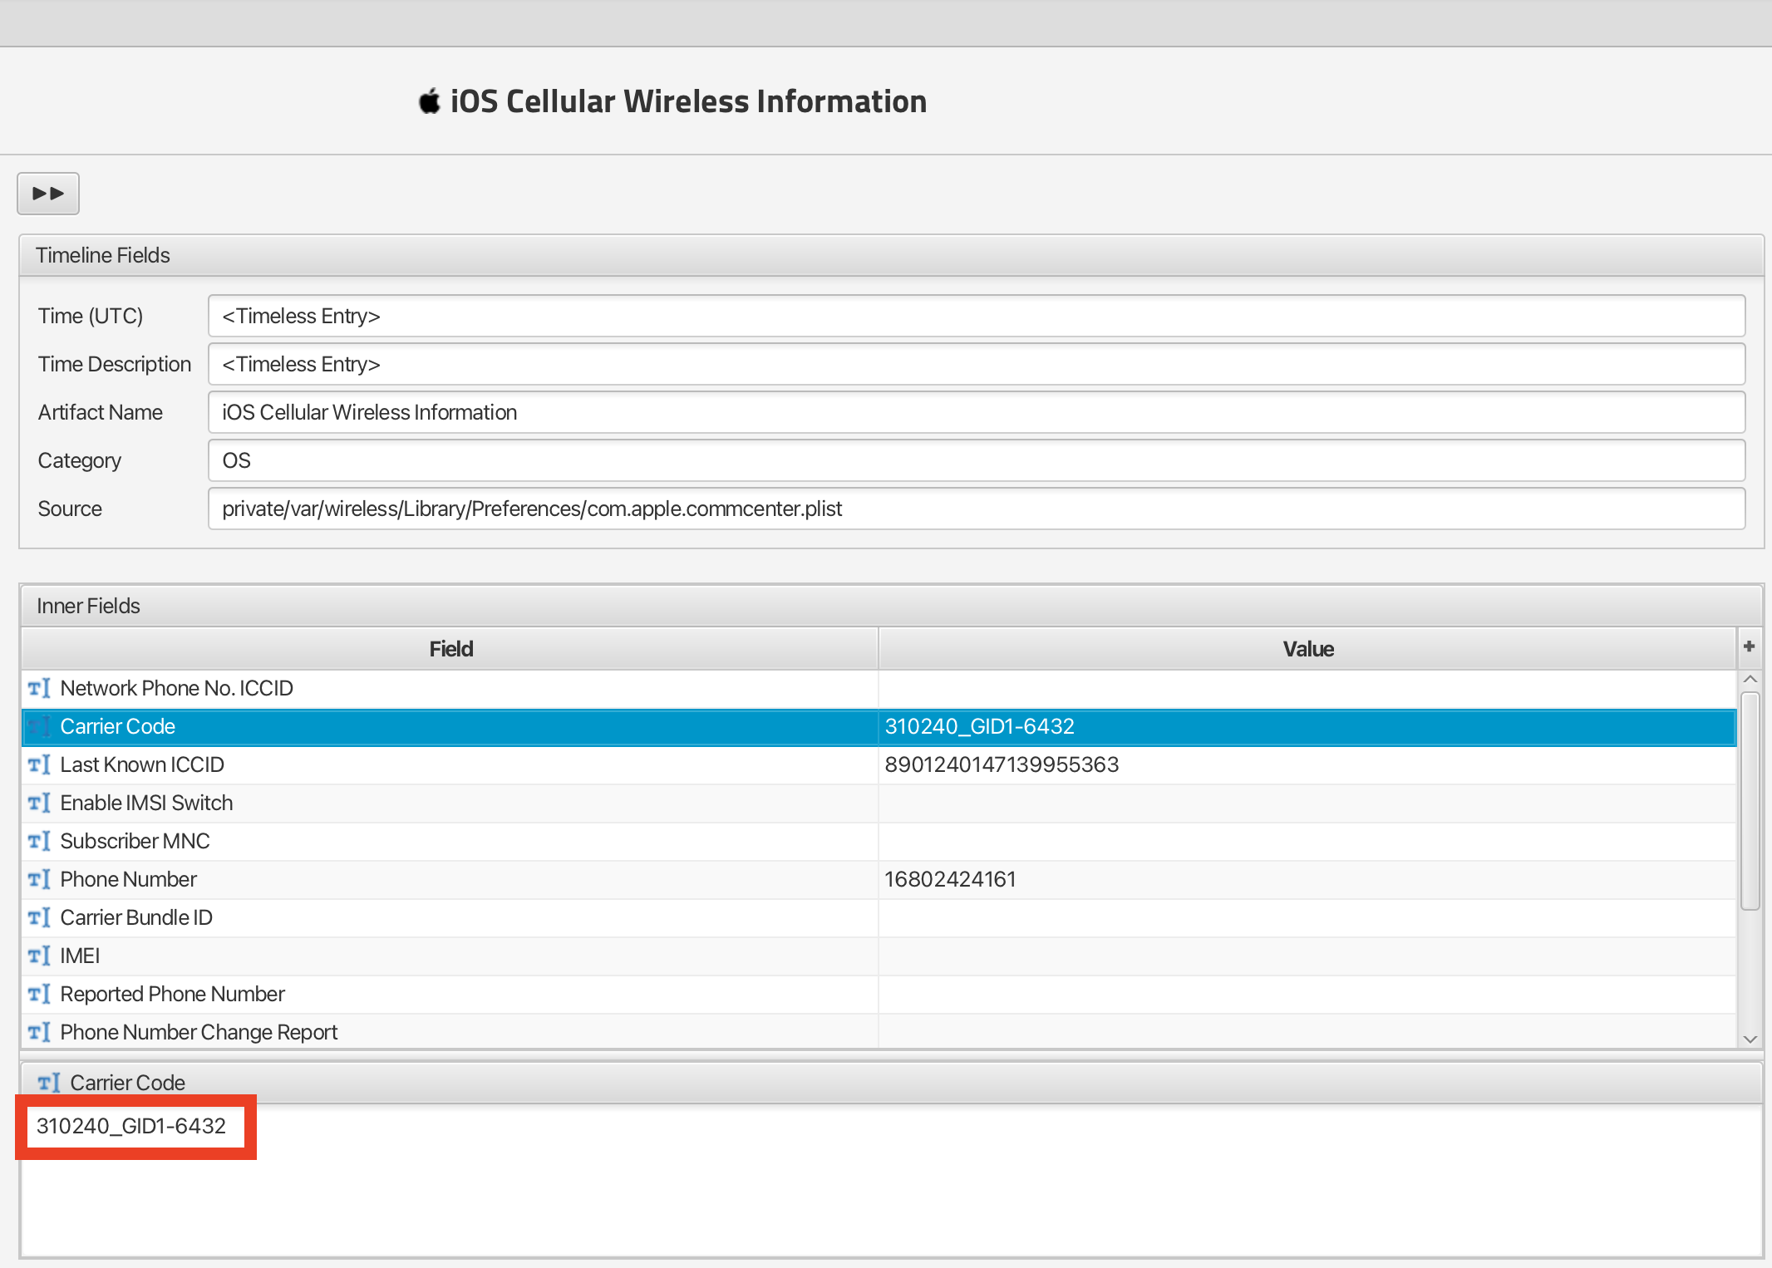Click the detail text 310240_GID1-6432
The height and width of the screenshot is (1268, 1772).
pyautogui.click(x=131, y=1126)
